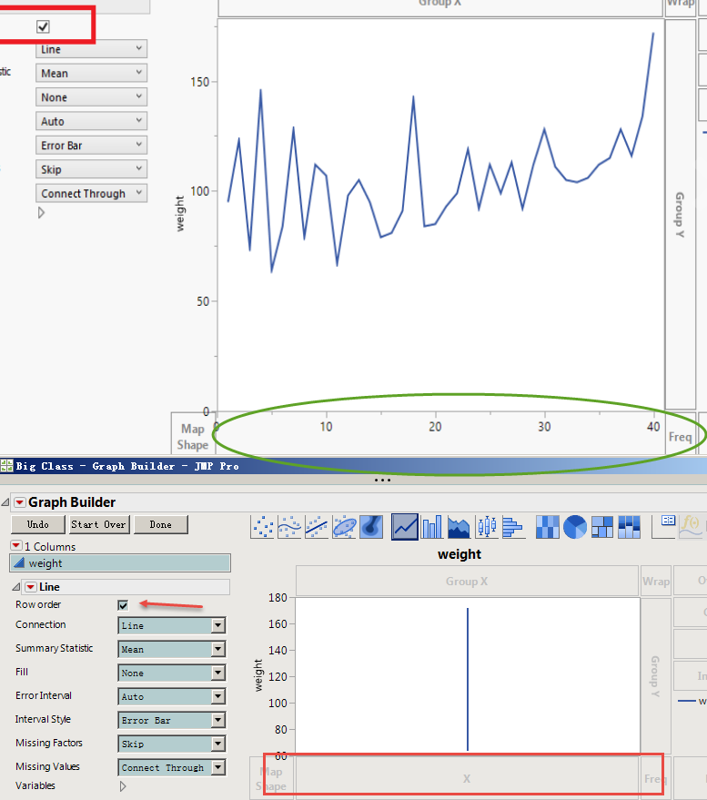
Task: Click the blue triangle icon beside weight column
Action: pyautogui.click(x=19, y=562)
